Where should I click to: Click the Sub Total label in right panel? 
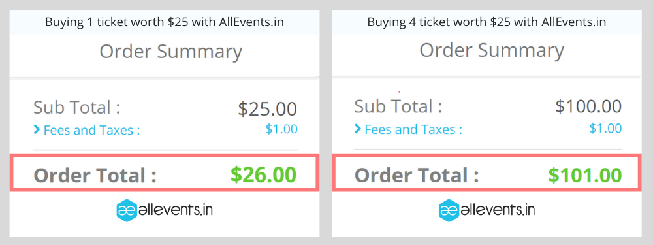398,106
